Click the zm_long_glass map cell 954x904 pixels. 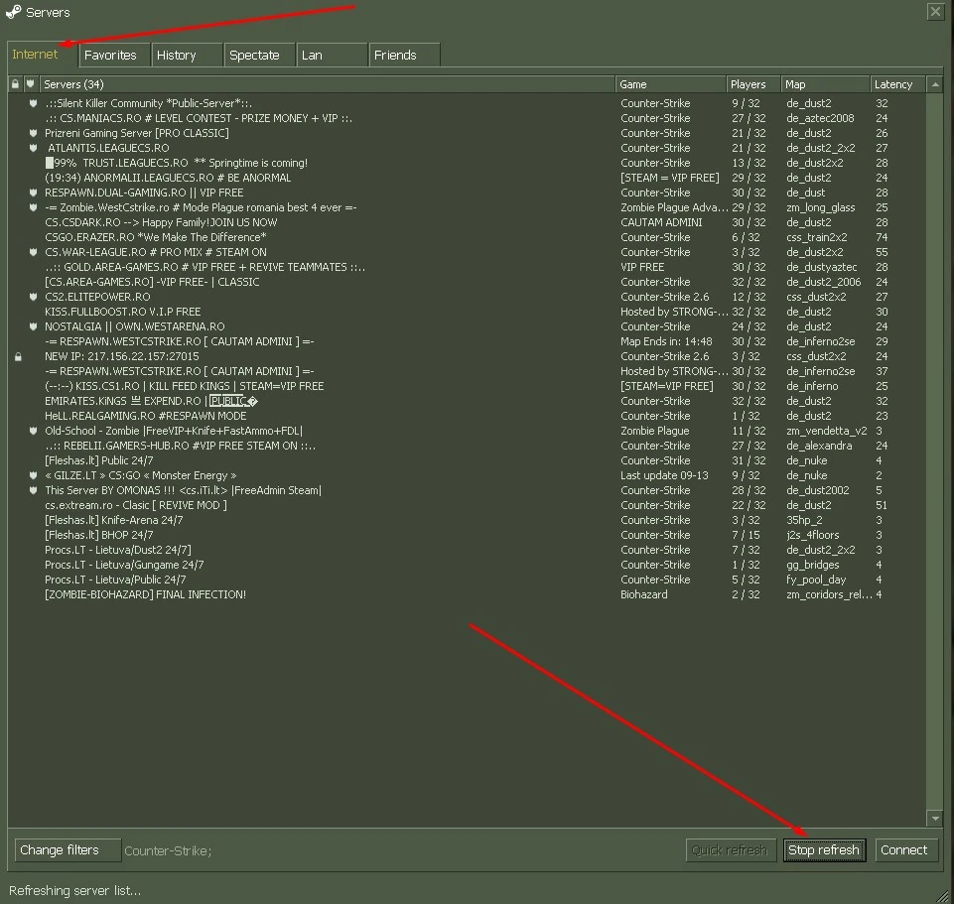[x=821, y=208]
